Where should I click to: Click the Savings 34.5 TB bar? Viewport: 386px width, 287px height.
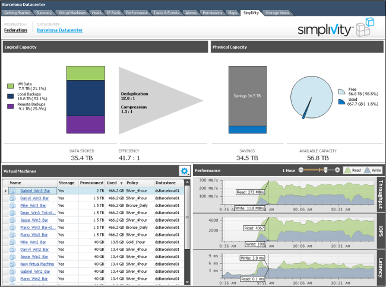coord(248,96)
